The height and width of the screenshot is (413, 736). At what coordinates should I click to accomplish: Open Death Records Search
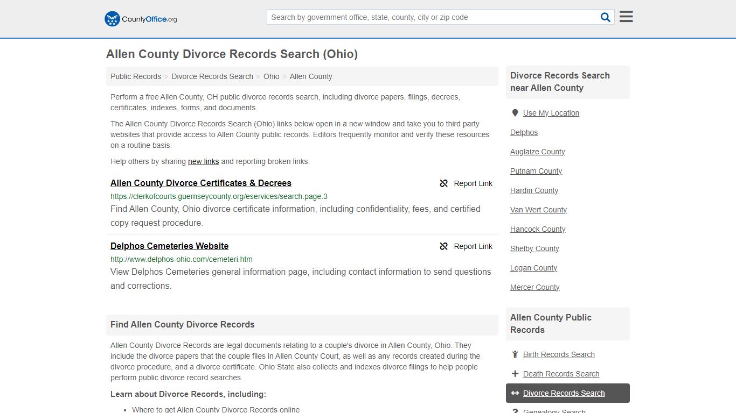(x=561, y=374)
